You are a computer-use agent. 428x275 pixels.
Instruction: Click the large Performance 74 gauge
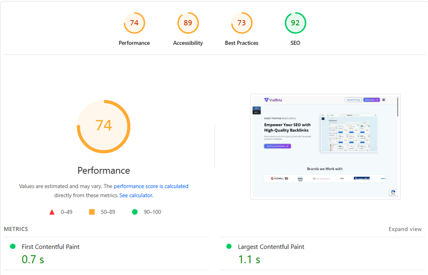104,126
